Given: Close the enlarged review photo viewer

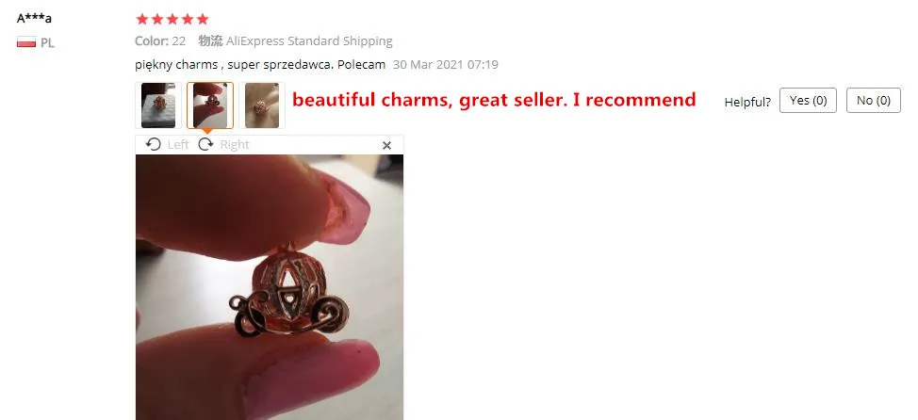Looking at the screenshot, I should pyautogui.click(x=386, y=146).
